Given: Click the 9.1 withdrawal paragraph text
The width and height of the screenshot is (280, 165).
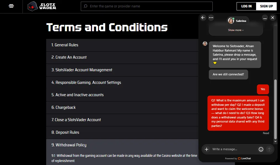Looking at the screenshot, I should tap(124, 158).
